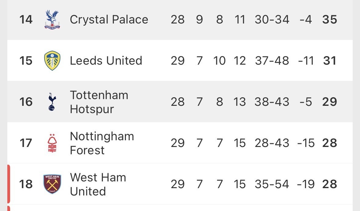Tap position number 17 in the table
The image size is (360, 211).
click(x=26, y=143)
